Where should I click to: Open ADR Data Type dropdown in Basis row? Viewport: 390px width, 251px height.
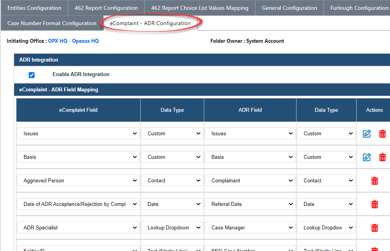click(x=326, y=157)
